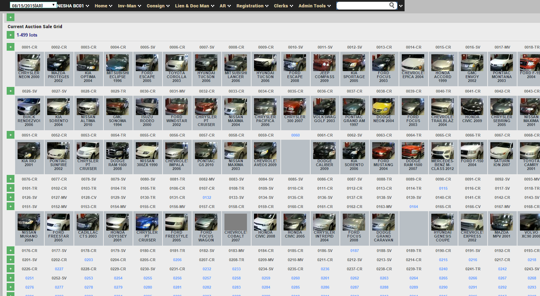Click the topmost green plus above the grid title

click(11, 17)
